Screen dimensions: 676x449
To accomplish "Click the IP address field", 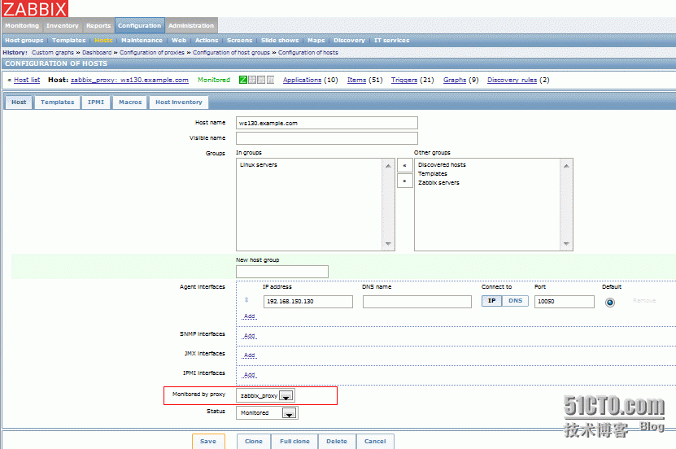I will [x=307, y=302].
